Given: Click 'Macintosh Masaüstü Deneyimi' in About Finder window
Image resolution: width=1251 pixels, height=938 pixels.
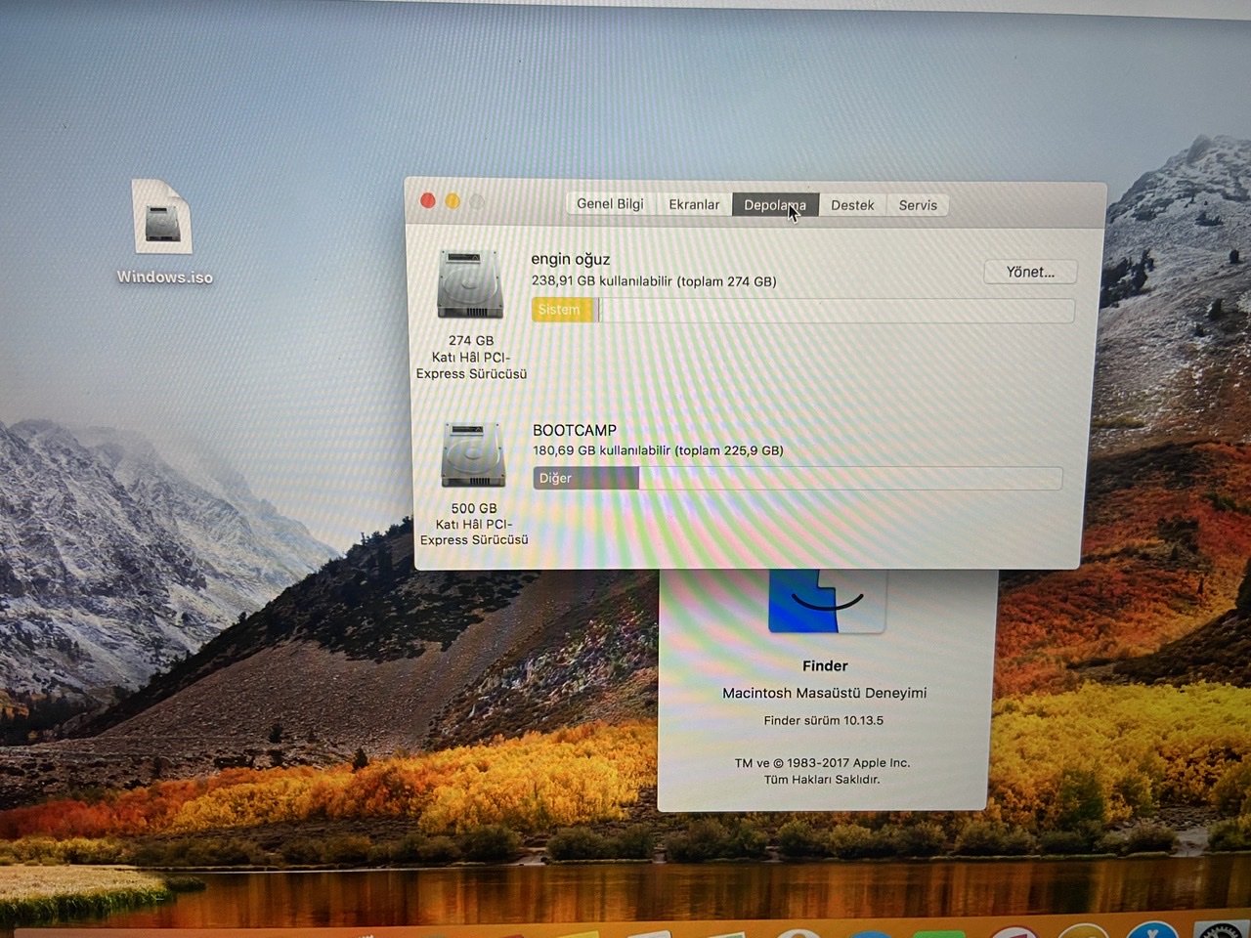Looking at the screenshot, I should (825, 693).
